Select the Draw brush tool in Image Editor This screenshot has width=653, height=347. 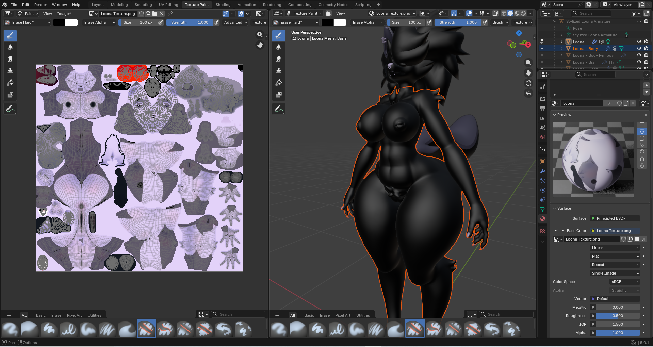10,35
